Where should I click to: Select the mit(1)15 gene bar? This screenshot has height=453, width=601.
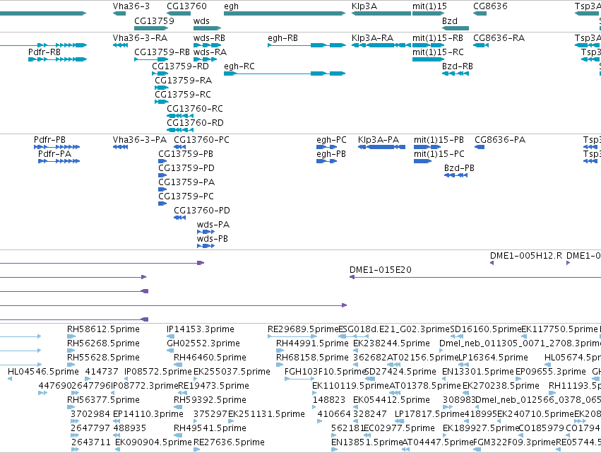429,13
